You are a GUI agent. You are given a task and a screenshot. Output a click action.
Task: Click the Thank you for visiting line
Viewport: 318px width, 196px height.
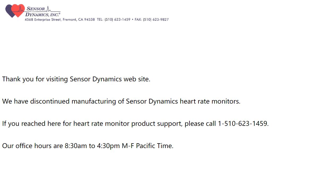coord(76,79)
